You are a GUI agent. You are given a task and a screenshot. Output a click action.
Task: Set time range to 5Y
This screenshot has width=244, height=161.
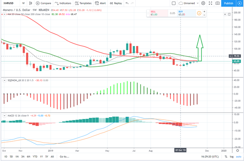pos(47,156)
